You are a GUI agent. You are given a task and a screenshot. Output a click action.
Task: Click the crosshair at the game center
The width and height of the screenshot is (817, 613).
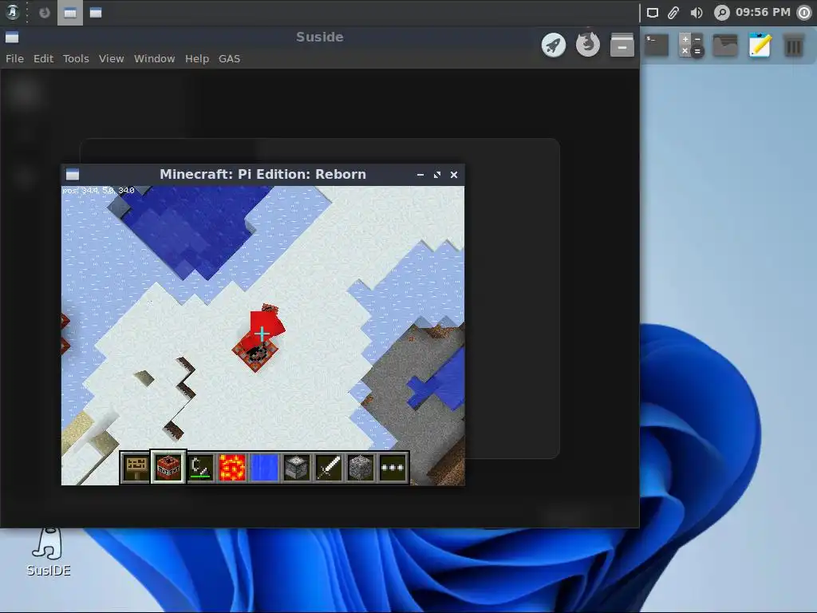262,334
